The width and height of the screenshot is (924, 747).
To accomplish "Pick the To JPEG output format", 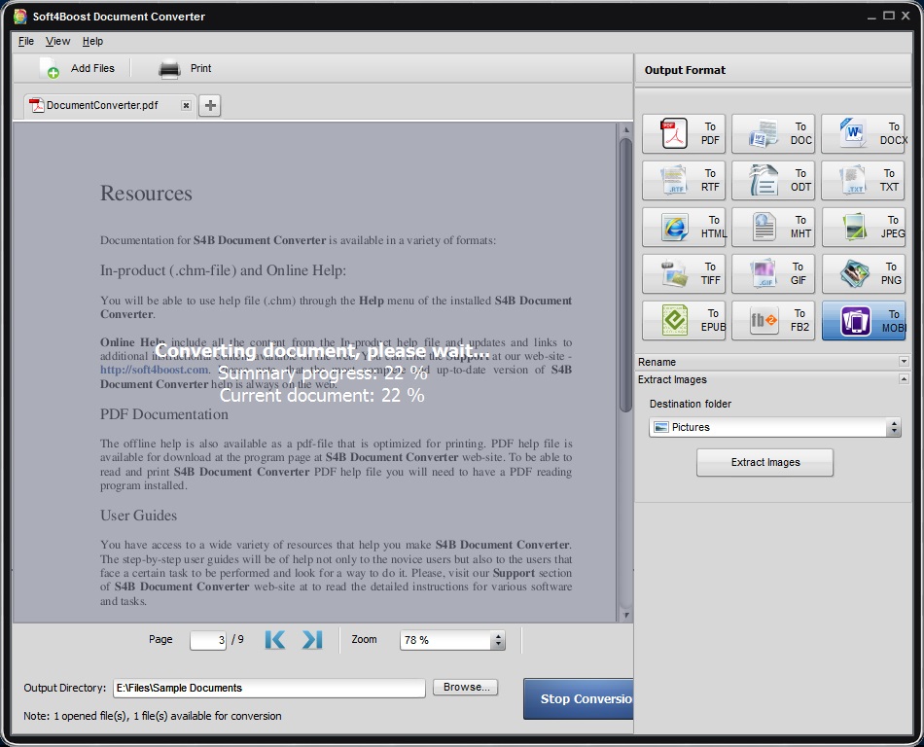I will point(864,227).
